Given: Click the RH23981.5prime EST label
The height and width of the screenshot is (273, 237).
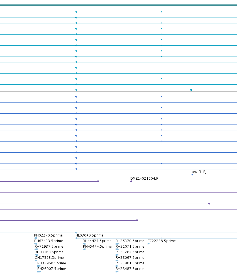Looking at the screenshot, I should 130,263.
